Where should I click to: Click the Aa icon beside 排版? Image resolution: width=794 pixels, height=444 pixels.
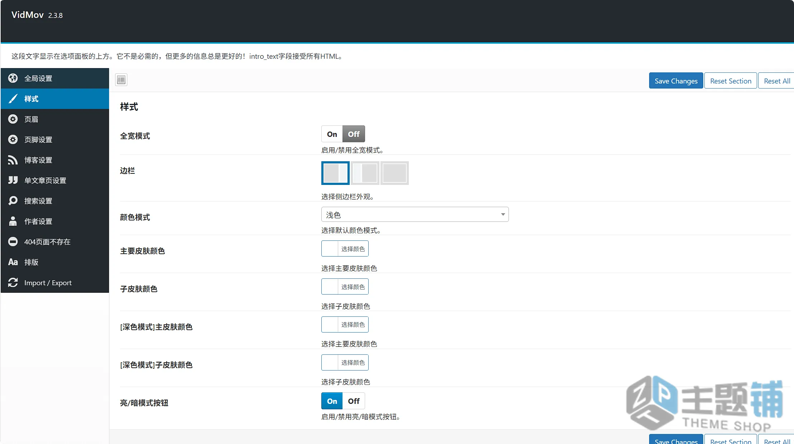click(13, 262)
